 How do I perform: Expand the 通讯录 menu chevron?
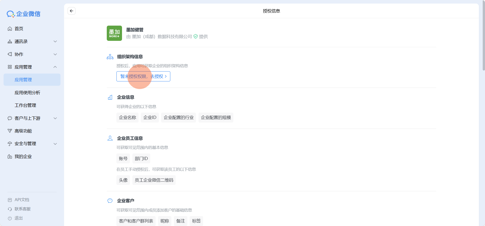(55, 42)
